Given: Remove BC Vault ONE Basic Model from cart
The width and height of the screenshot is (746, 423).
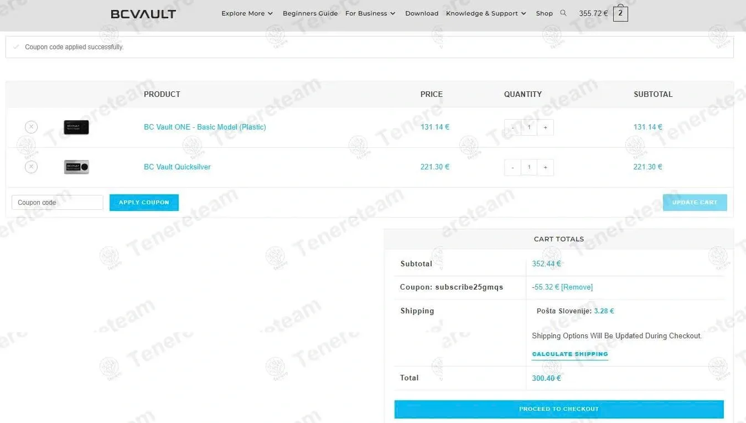Looking at the screenshot, I should point(31,127).
